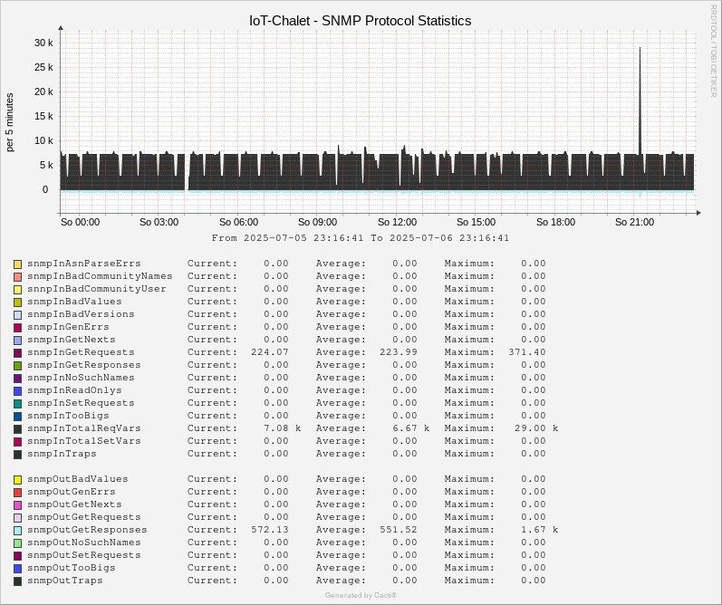
Task: Click the snmpOutGenErrs legend color swatch
Action: tap(17, 493)
